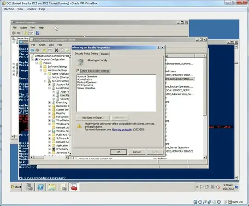
Task: Click VirtualBox network status icon
Action: click(209, 202)
